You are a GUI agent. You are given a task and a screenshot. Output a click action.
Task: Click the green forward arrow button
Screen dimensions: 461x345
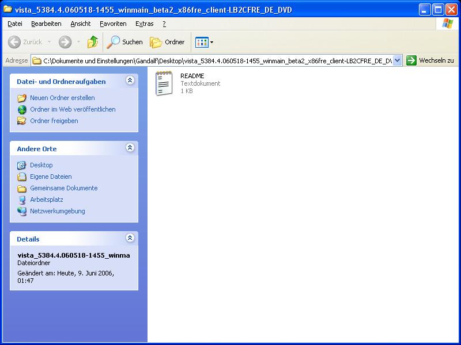coord(65,42)
